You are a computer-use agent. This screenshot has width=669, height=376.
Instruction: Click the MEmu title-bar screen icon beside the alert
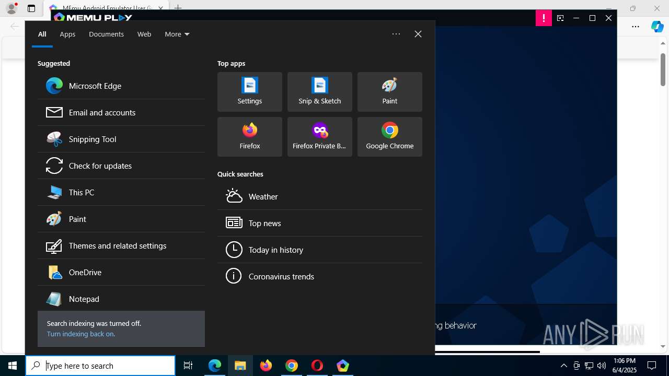coord(560,18)
